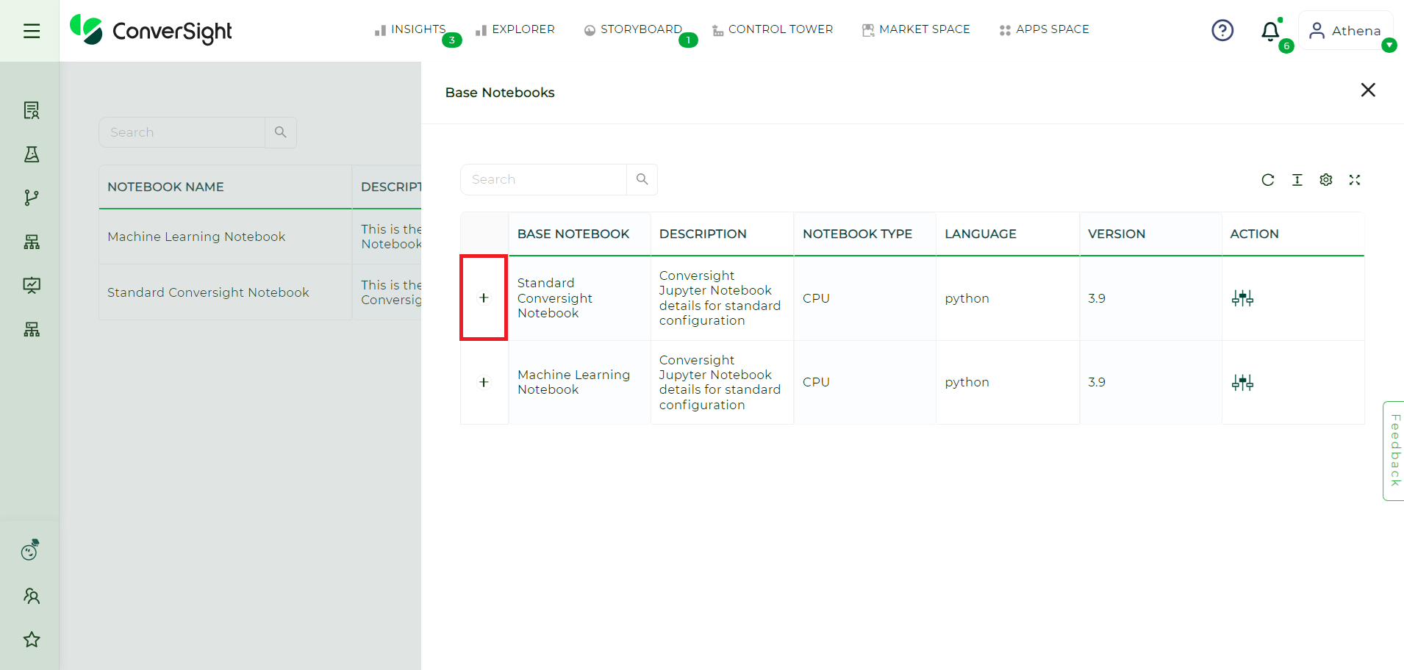Click the Notebook Name column header
This screenshot has width=1404, height=670.
click(225, 187)
